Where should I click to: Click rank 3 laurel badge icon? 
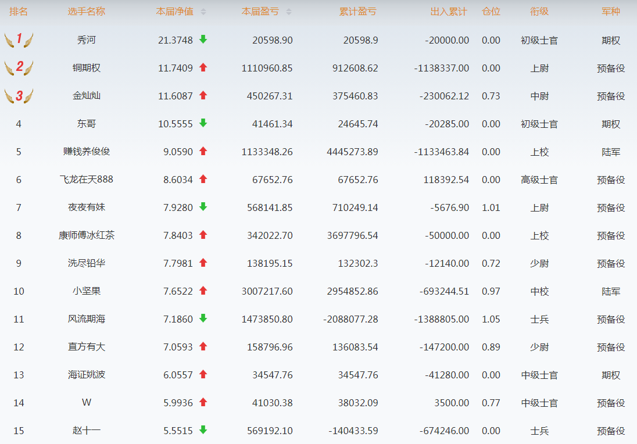19,96
